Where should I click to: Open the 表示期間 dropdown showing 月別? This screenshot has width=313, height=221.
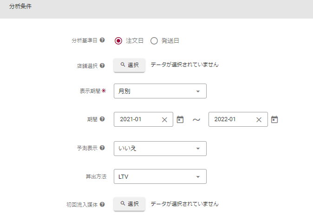(x=160, y=91)
